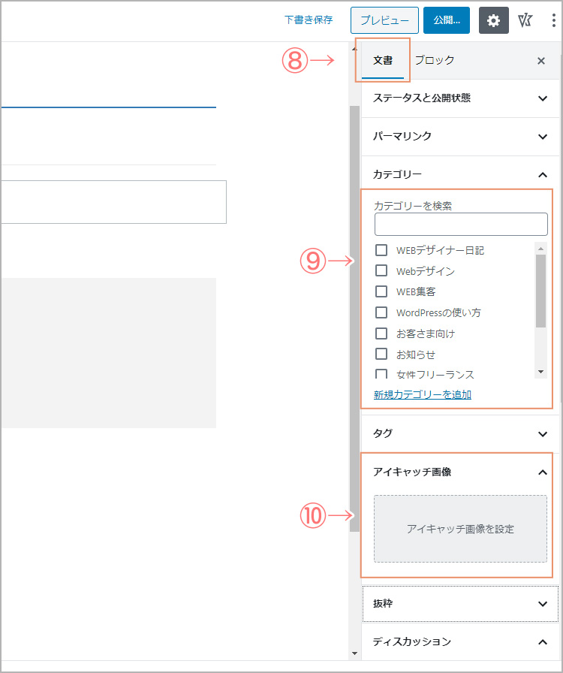
Task: Open the settings gear panel toggle
Action: click(x=493, y=20)
